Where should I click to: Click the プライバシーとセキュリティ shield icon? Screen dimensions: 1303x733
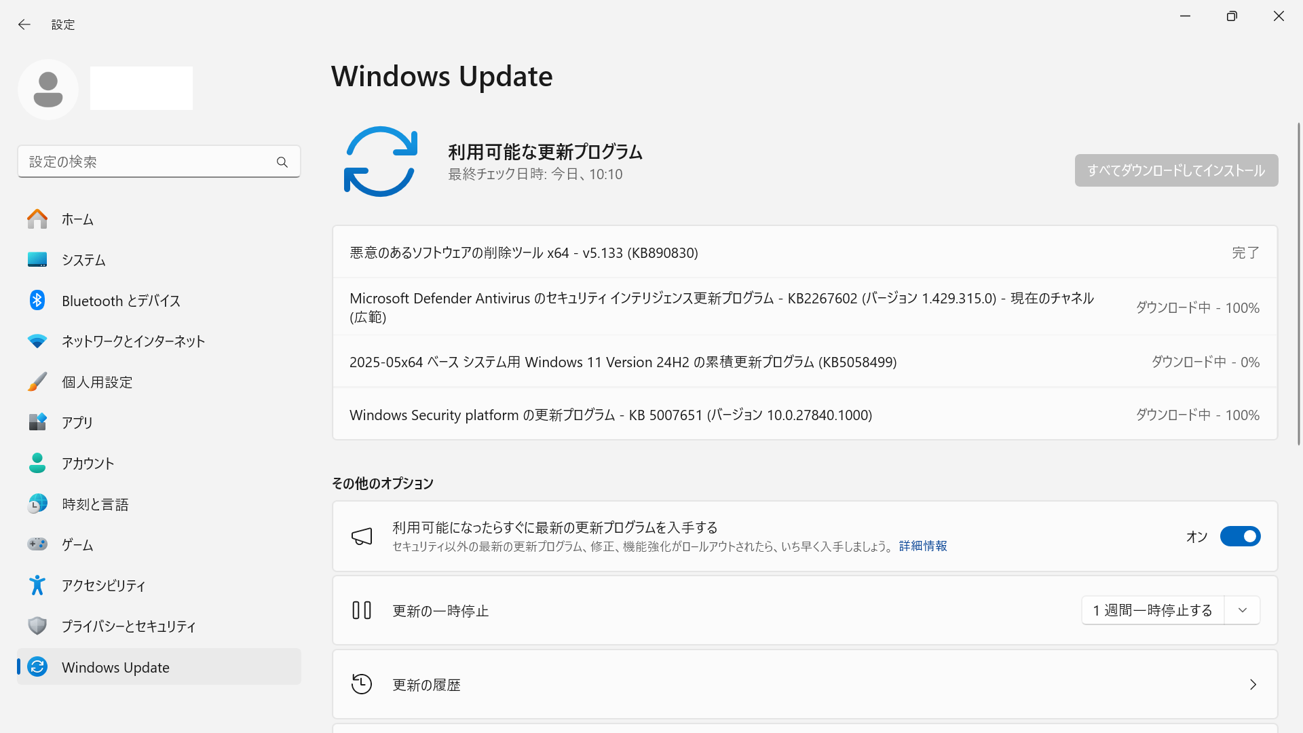coord(37,626)
